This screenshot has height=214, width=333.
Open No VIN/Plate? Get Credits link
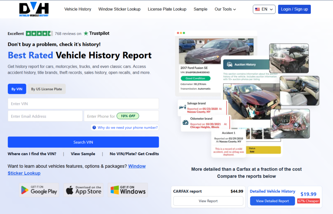tap(134, 154)
